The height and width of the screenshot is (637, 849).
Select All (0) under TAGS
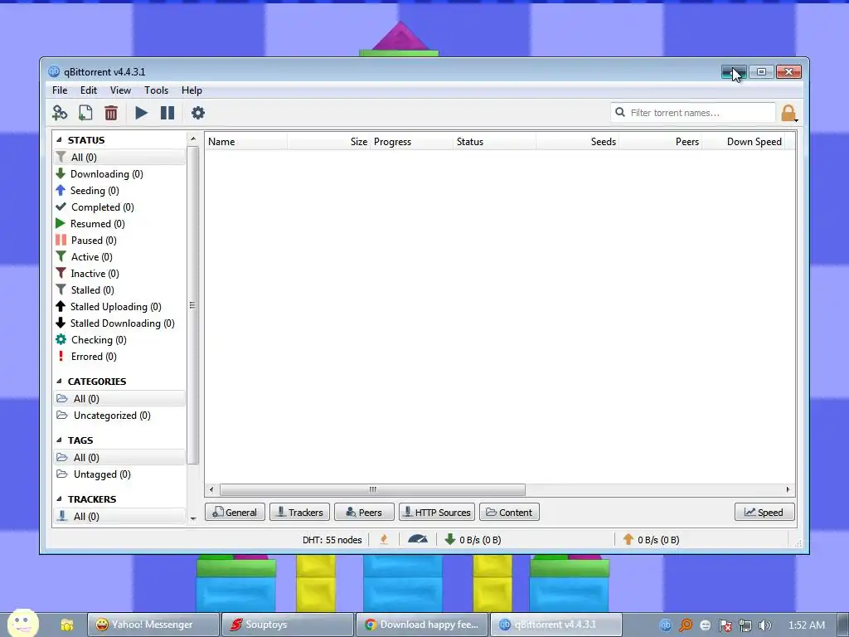click(119, 458)
